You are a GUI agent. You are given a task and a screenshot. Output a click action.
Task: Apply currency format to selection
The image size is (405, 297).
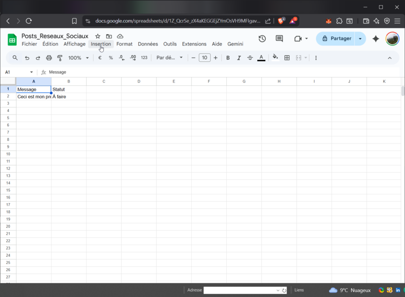click(99, 58)
